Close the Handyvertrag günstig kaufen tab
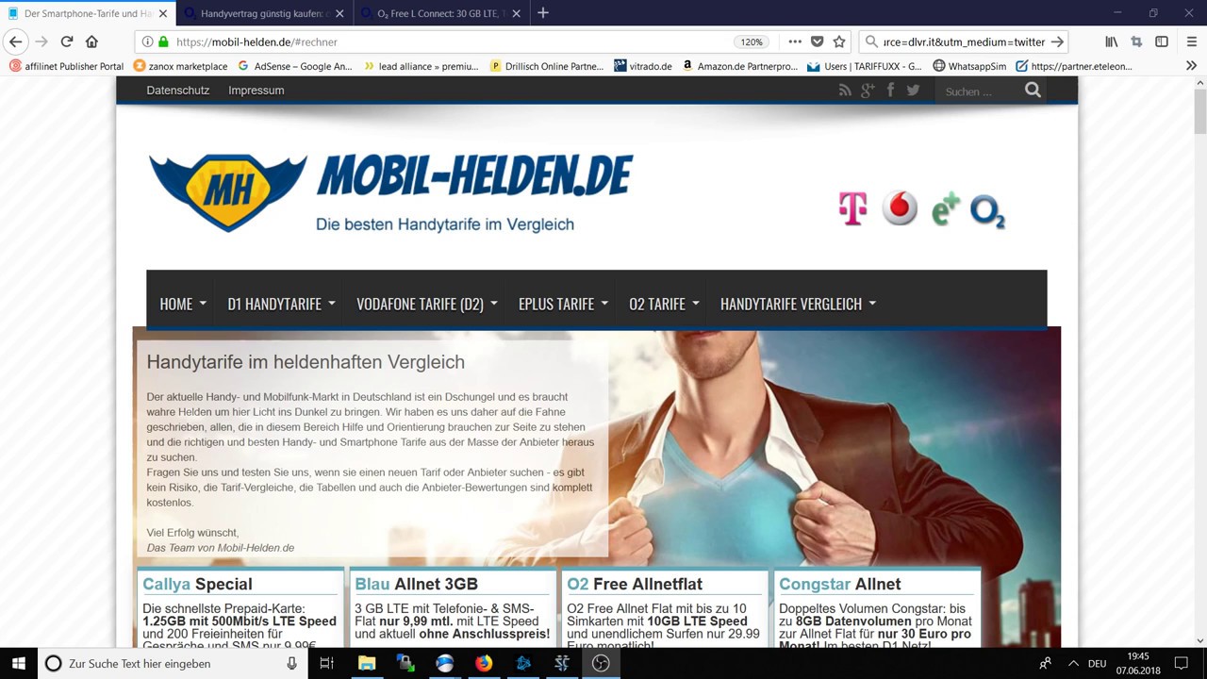This screenshot has width=1207, height=679. point(339,13)
